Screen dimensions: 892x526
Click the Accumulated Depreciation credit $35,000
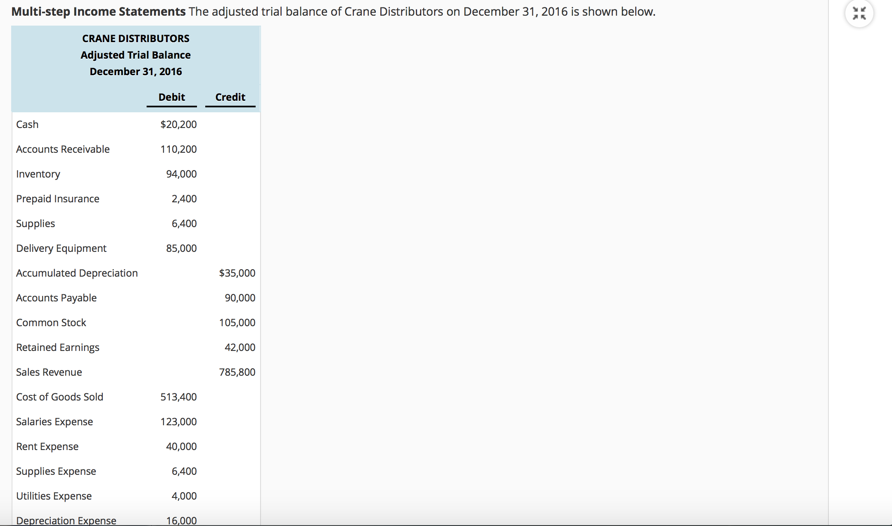237,273
